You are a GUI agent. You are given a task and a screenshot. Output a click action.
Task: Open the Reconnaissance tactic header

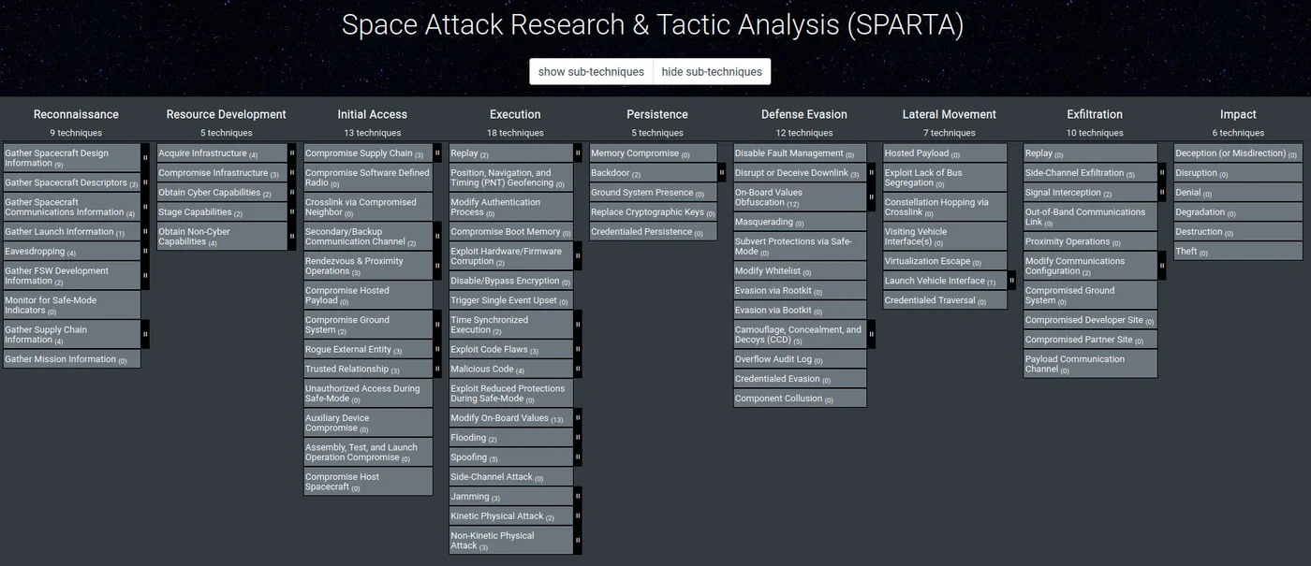point(75,113)
